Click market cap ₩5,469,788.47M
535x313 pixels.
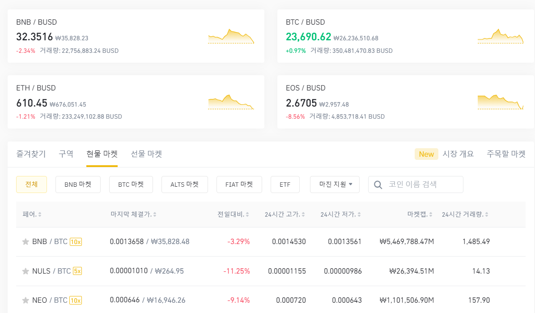pyautogui.click(x=407, y=242)
